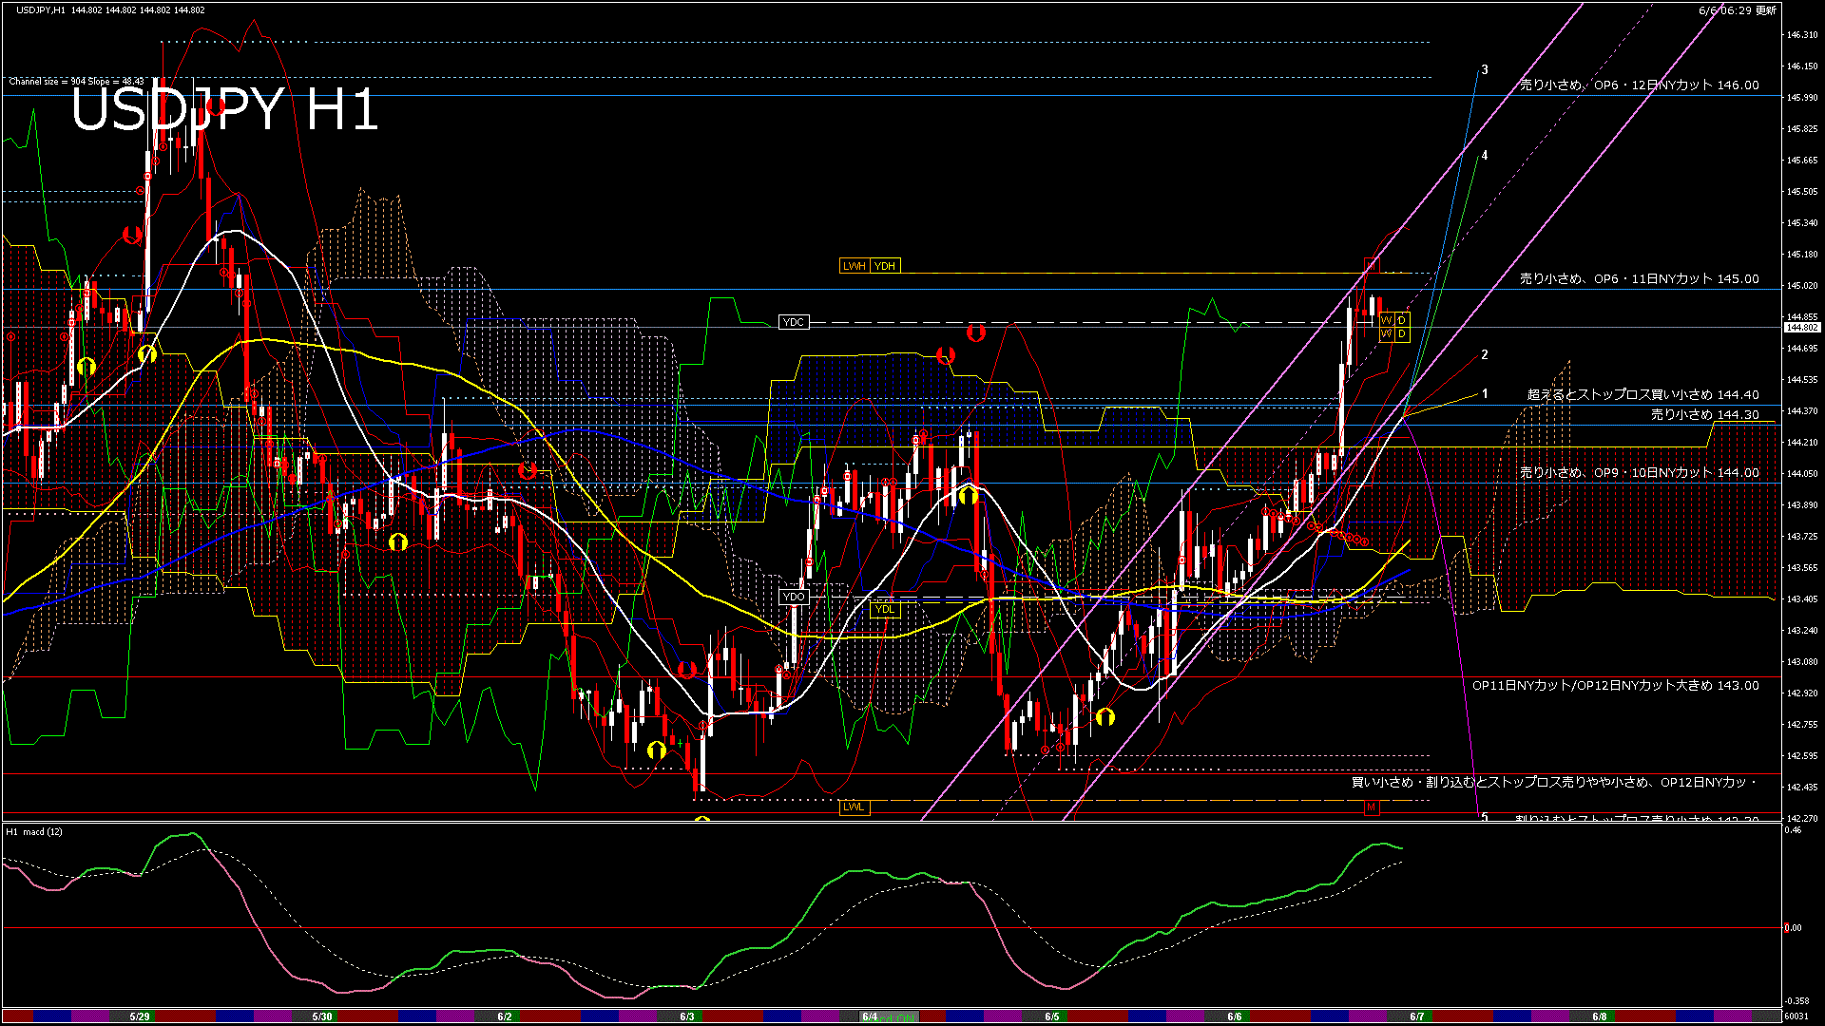
Task: Click the YDH level label
Action: 885,266
